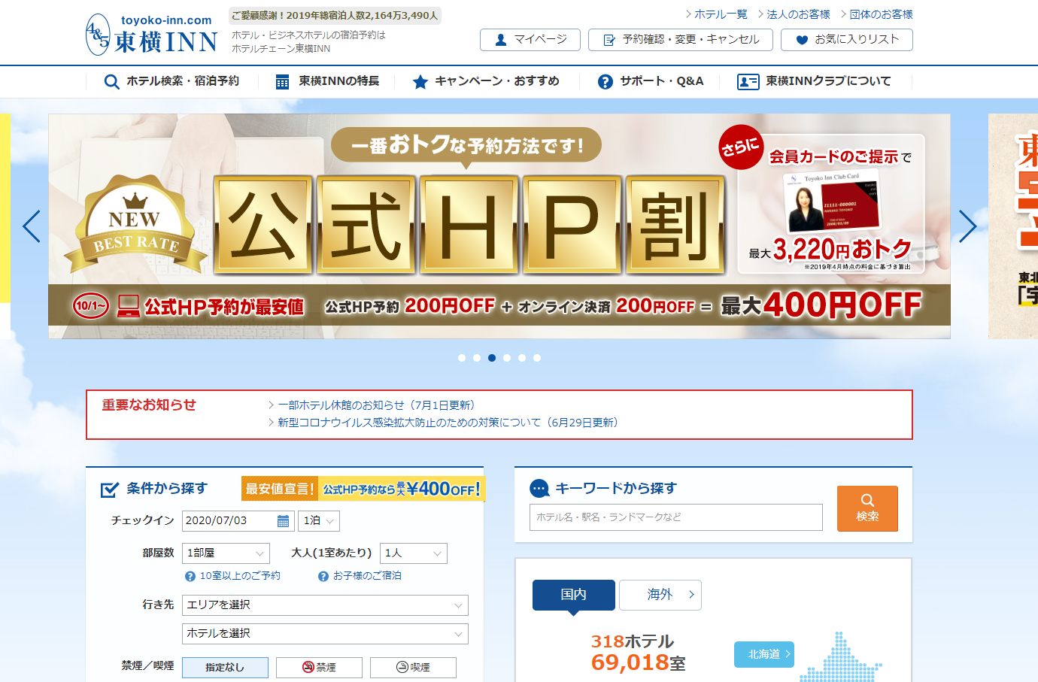The width and height of the screenshot is (1038, 682).
Task: Select fourth carousel pagination dot
Action: point(507,358)
